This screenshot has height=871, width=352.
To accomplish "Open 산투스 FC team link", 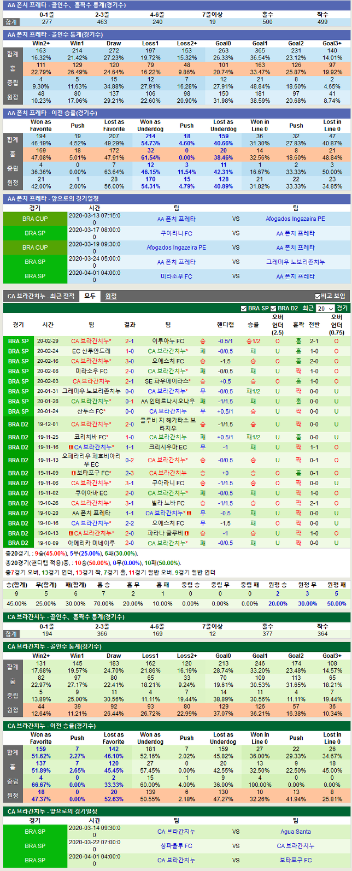I will pyautogui.click(x=90, y=411).
